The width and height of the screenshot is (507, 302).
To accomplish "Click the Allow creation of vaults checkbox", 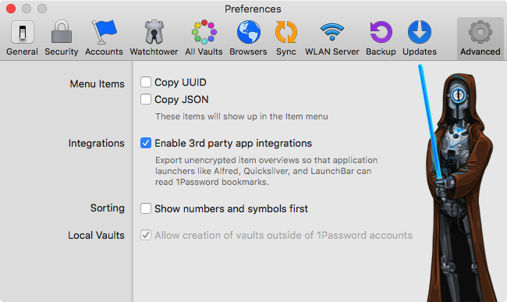I will pos(146,235).
